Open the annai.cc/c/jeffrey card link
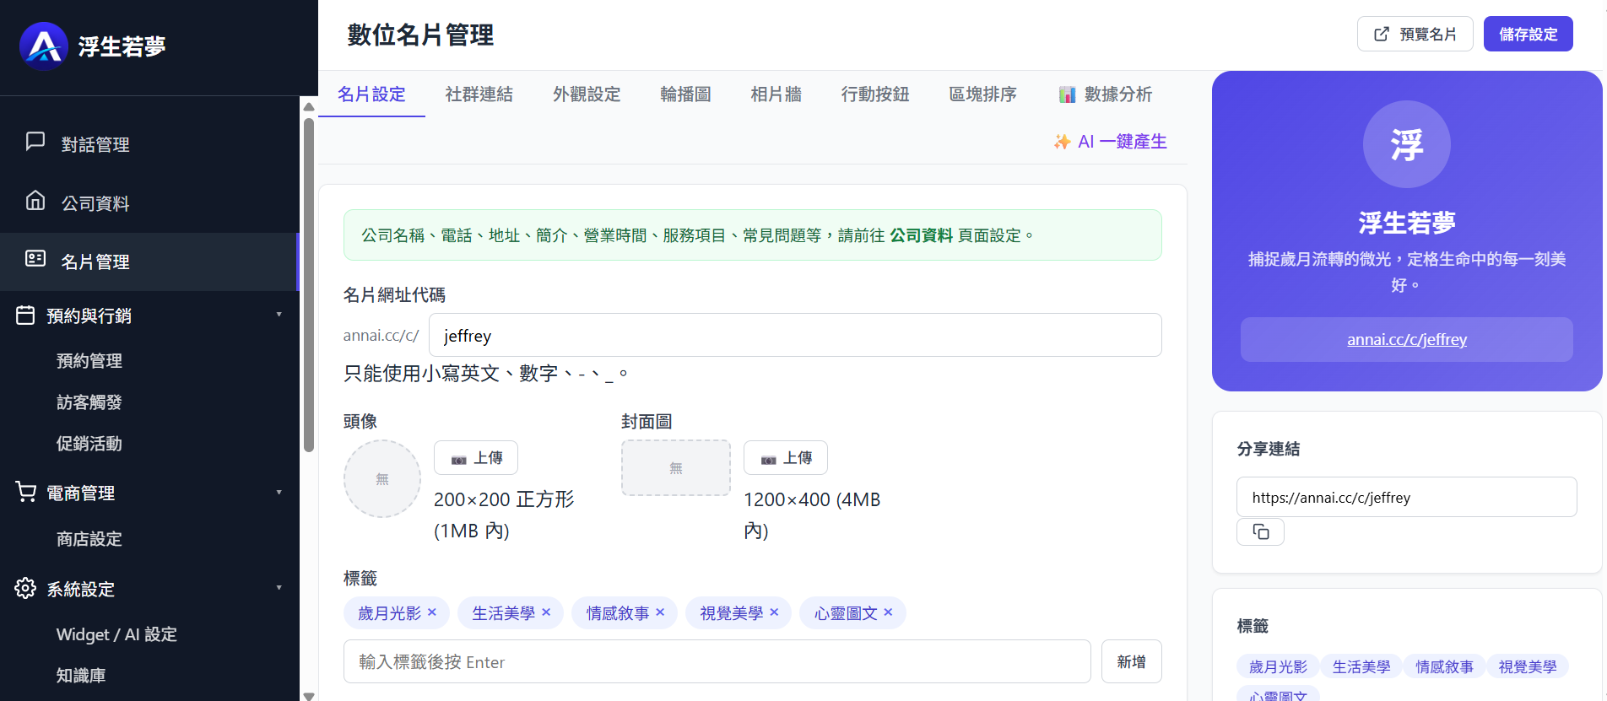The width and height of the screenshot is (1607, 701). 1407,339
